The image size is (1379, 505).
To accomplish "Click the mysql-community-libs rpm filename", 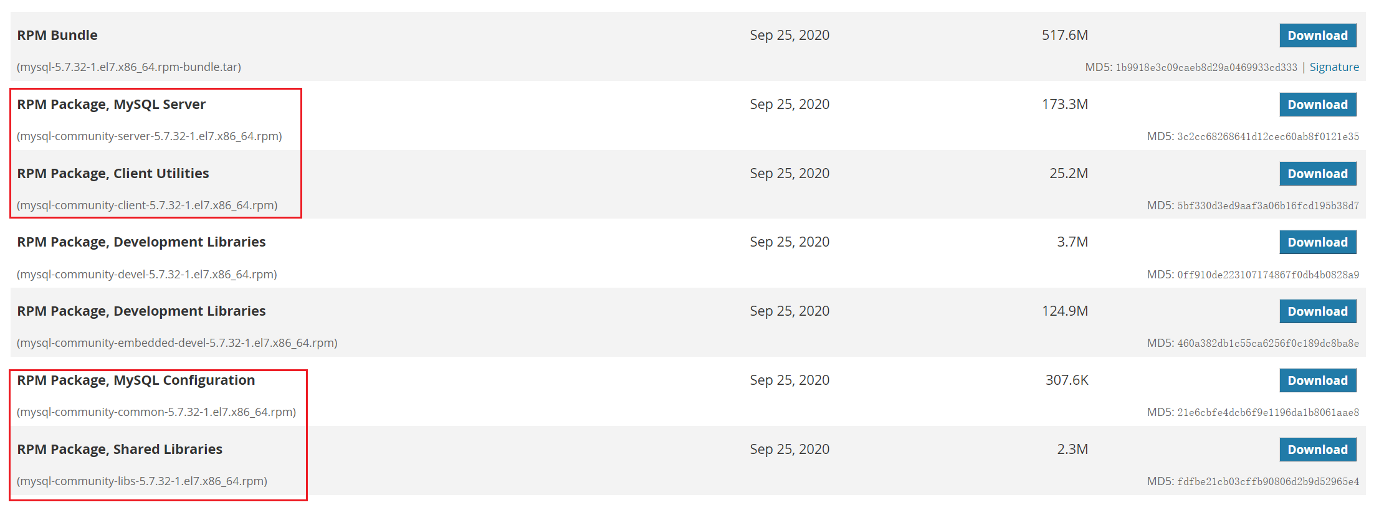I will [x=142, y=481].
